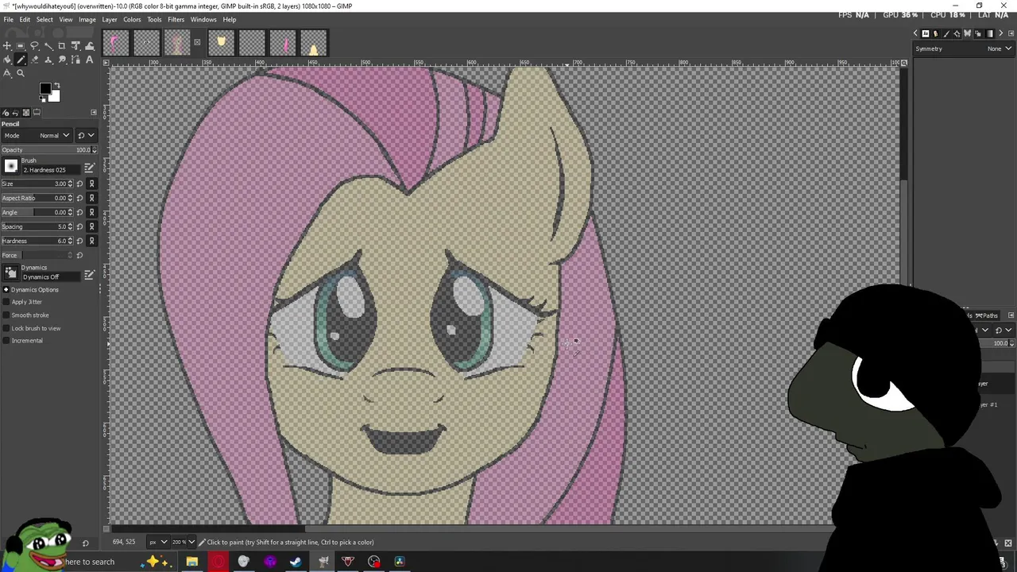Open the px units dropdown
Screen dimensions: 1017x572
[x=157, y=542]
